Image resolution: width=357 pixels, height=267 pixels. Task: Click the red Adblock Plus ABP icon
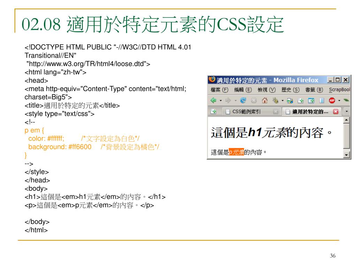pyautogui.click(x=332, y=100)
